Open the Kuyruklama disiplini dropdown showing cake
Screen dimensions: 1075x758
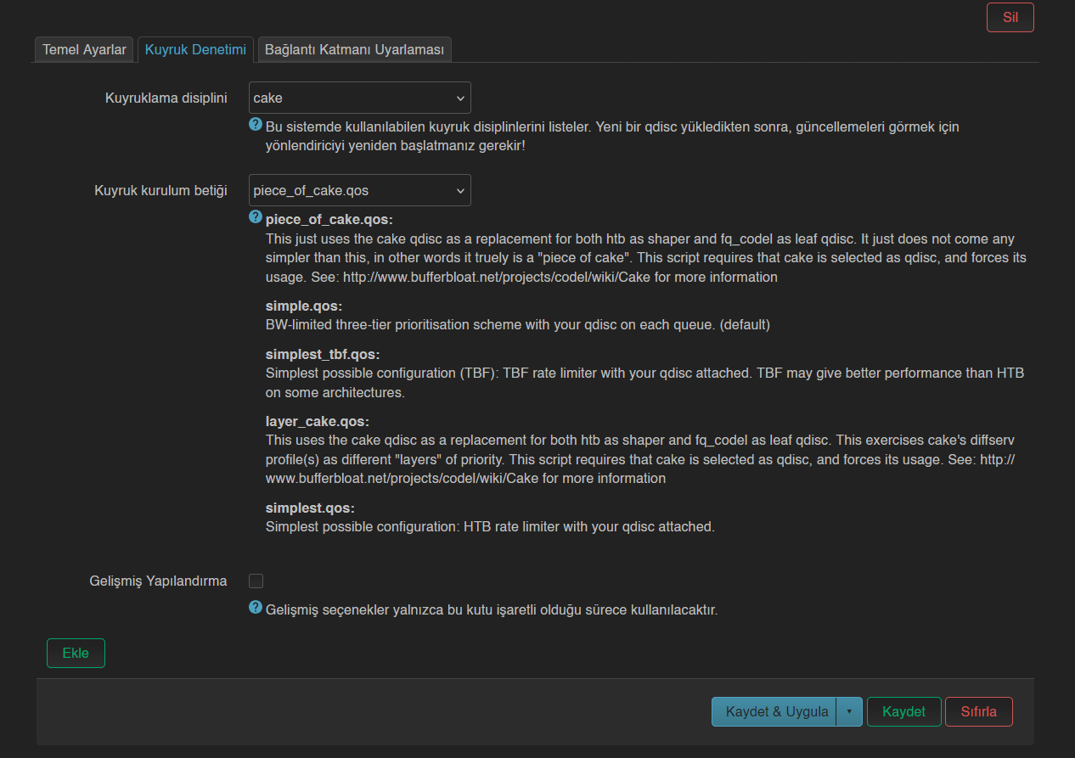[360, 98]
